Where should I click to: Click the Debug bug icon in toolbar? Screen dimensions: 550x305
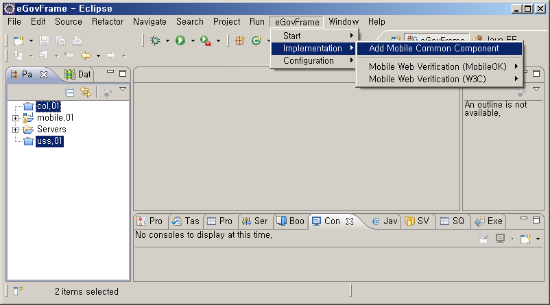click(x=156, y=41)
